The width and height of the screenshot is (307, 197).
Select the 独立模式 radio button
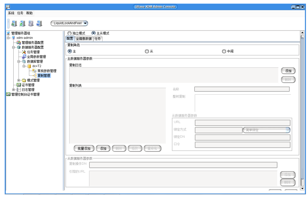click(x=69, y=33)
